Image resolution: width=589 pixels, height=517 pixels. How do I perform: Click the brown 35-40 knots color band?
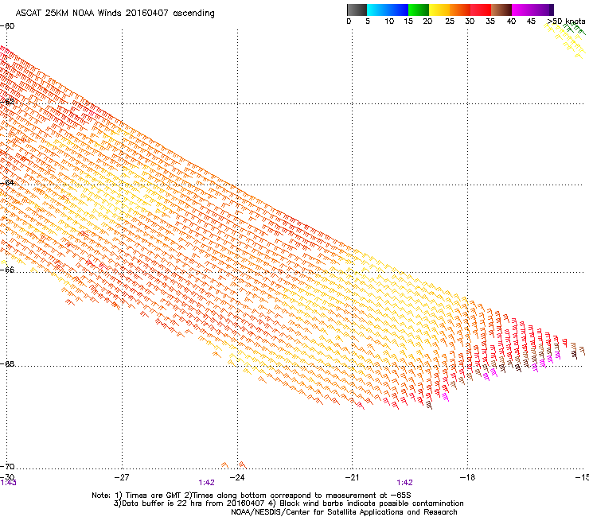click(501, 10)
